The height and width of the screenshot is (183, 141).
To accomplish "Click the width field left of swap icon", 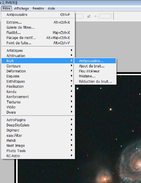I will coord(79,16).
